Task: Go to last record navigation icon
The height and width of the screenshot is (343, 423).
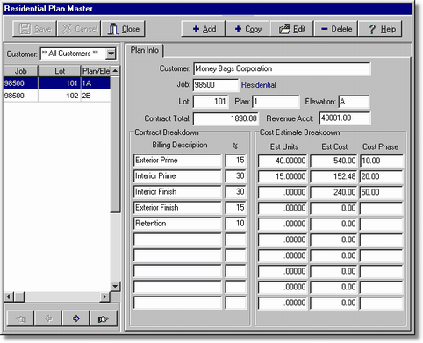Action: (x=104, y=318)
